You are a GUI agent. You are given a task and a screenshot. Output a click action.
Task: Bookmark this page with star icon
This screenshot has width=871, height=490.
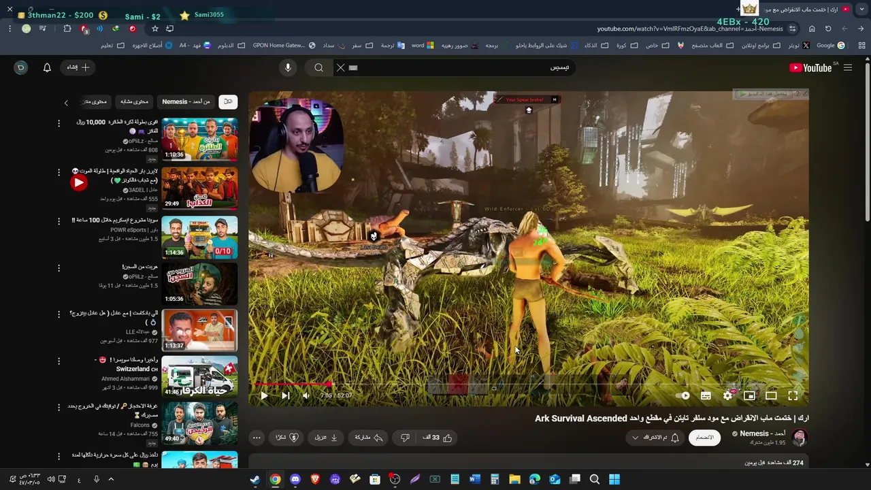coord(155,29)
